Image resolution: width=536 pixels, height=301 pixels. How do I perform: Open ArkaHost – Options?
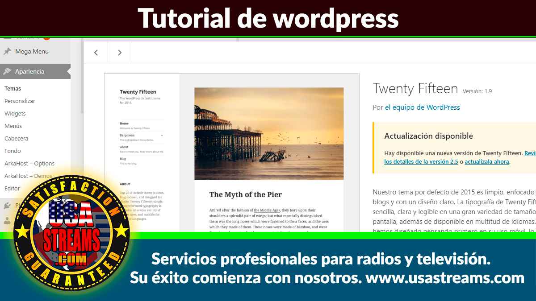(x=29, y=163)
